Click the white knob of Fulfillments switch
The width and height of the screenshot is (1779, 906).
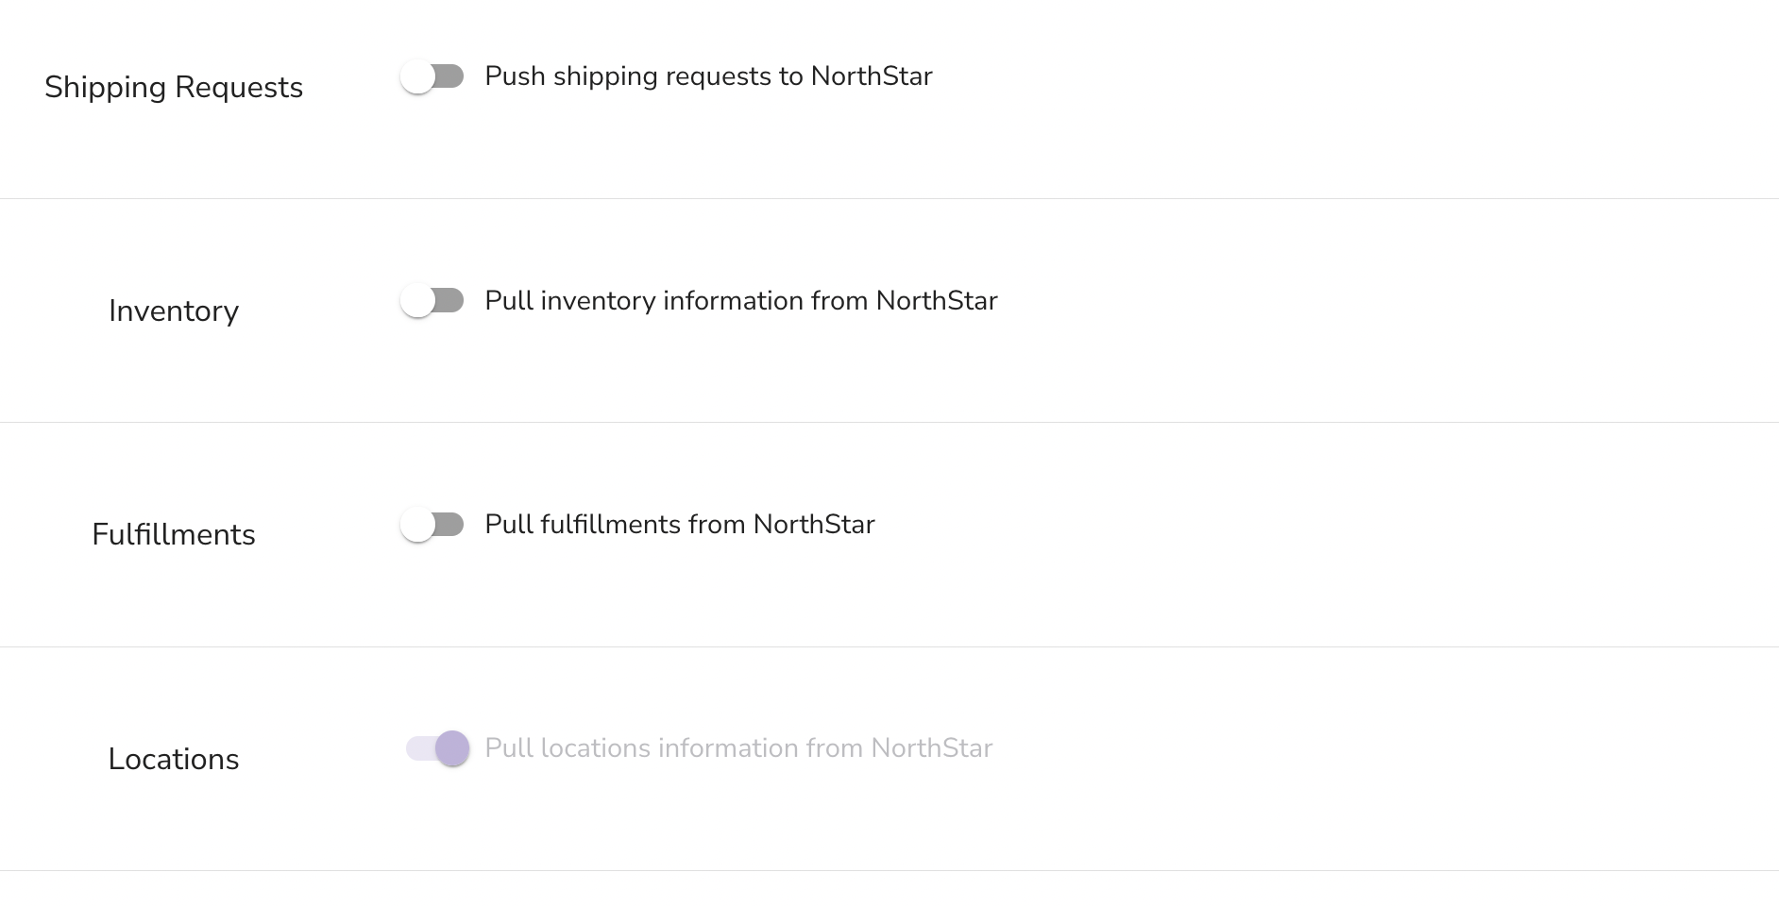click(x=417, y=525)
